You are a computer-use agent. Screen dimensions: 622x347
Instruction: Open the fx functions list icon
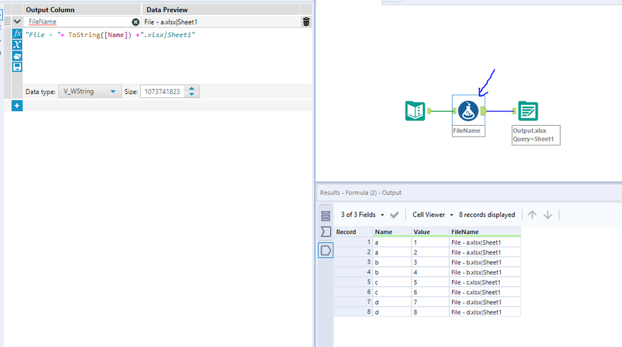point(17,34)
